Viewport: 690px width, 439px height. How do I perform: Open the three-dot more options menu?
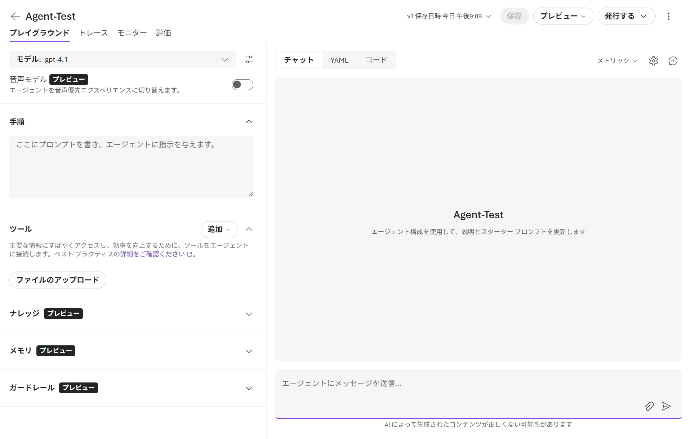coord(669,16)
